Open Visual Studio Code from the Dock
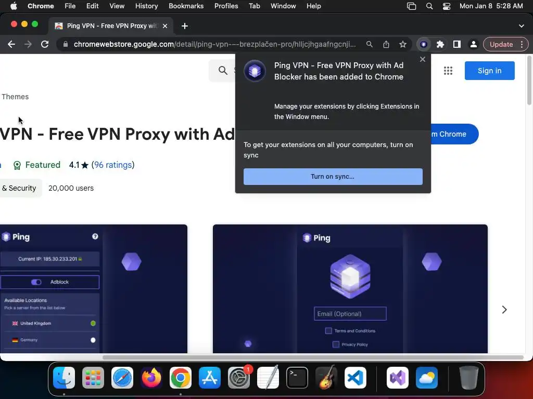This screenshot has height=399, width=533. (355, 378)
